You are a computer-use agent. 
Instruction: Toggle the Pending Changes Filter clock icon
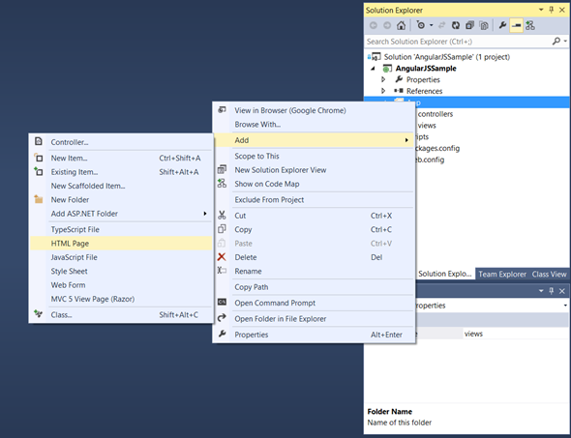click(421, 25)
